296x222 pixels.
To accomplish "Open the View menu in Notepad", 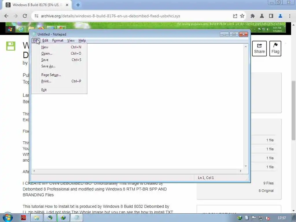I will click(71, 40).
